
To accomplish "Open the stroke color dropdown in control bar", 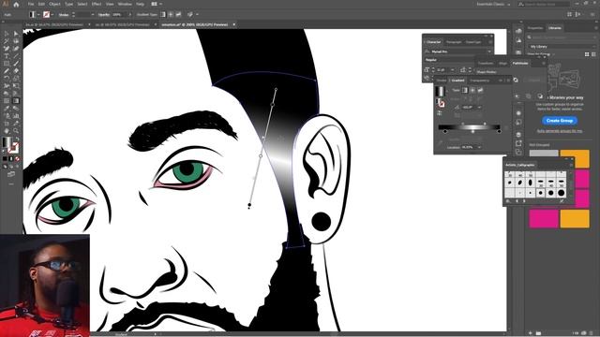I will coord(52,15).
